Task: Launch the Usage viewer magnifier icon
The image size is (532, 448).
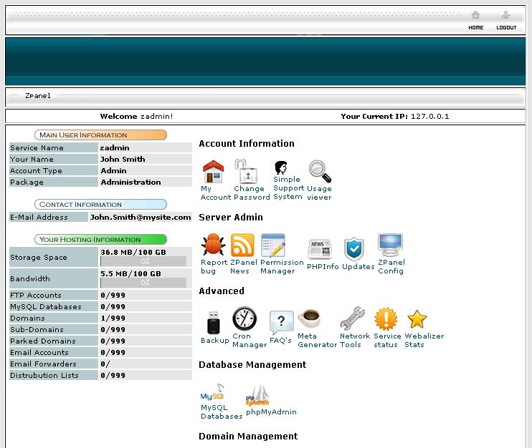Action: pos(320,172)
